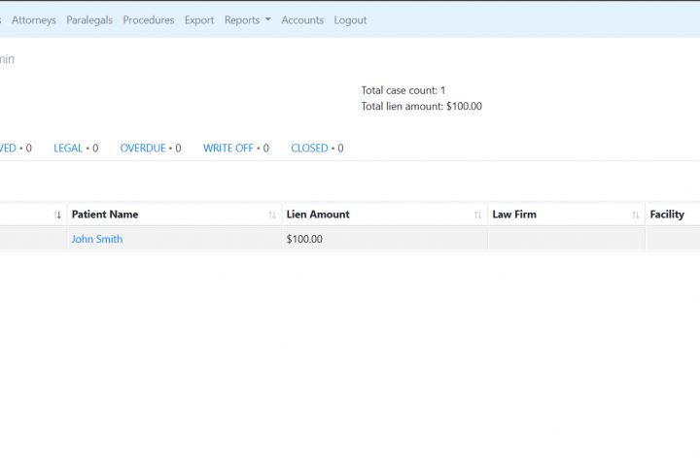Open the Attorneys page
This screenshot has height=466, width=700.
click(34, 20)
